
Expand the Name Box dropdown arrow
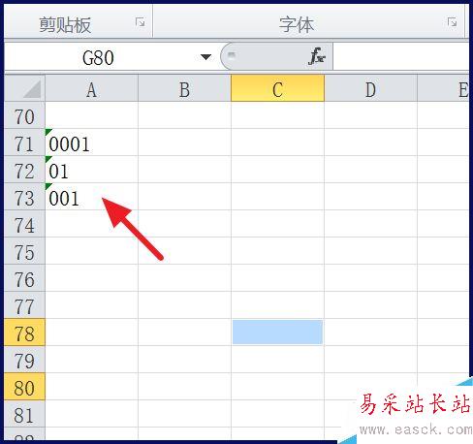[205, 57]
